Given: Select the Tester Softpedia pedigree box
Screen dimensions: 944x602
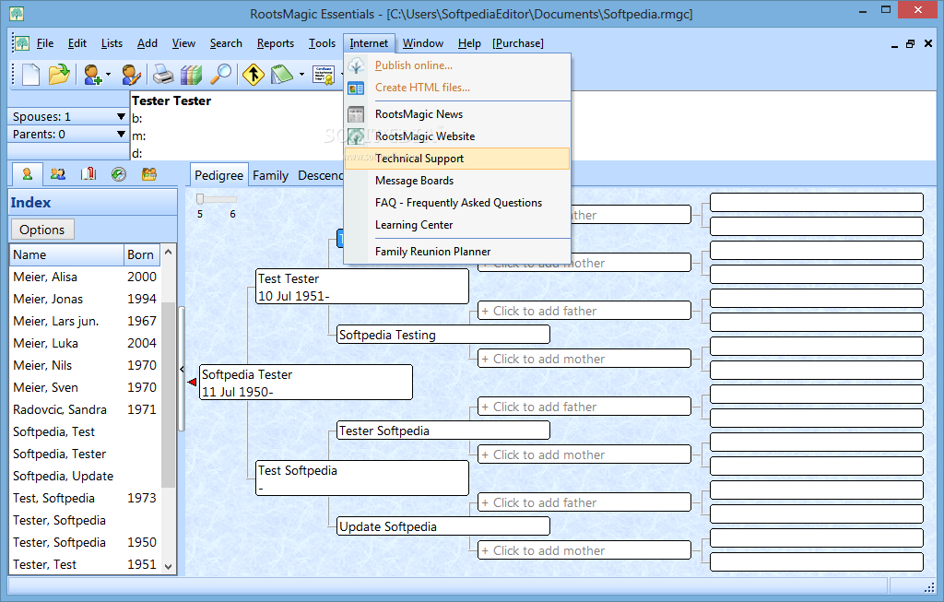Looking at the screenshot, I should click(x=443, y=431).
